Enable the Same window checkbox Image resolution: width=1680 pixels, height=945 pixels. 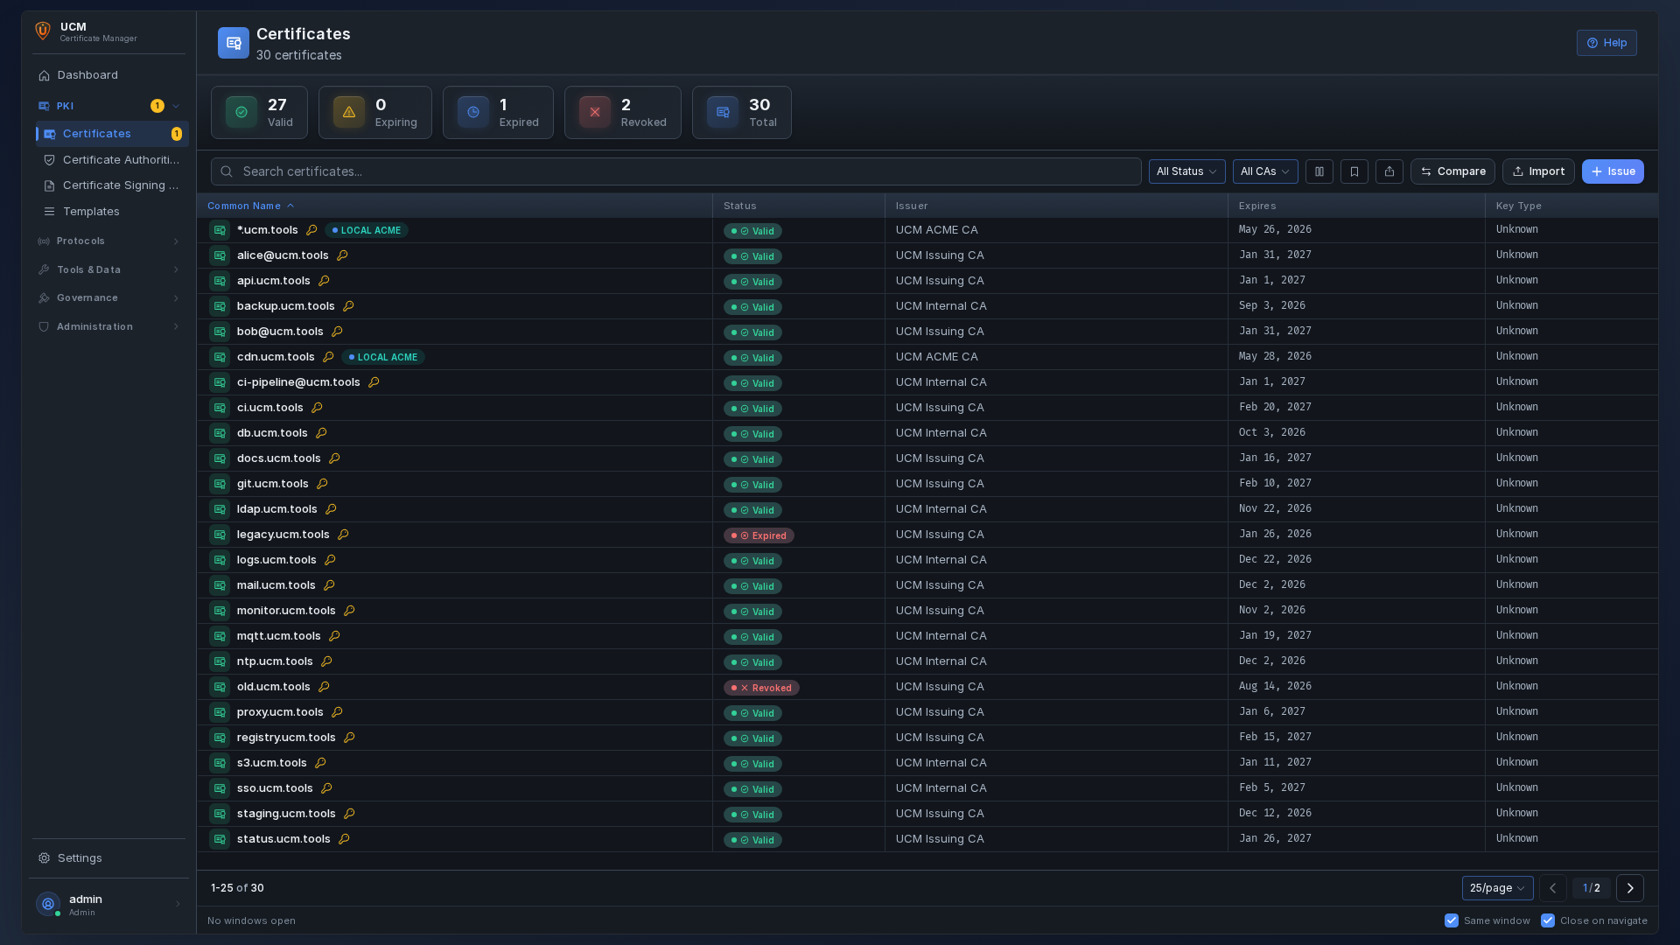tap(1451, 920)
